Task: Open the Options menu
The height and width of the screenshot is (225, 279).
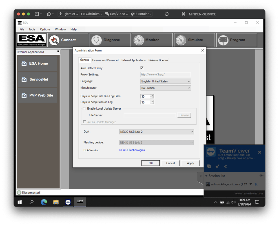Action: point(45,30)
